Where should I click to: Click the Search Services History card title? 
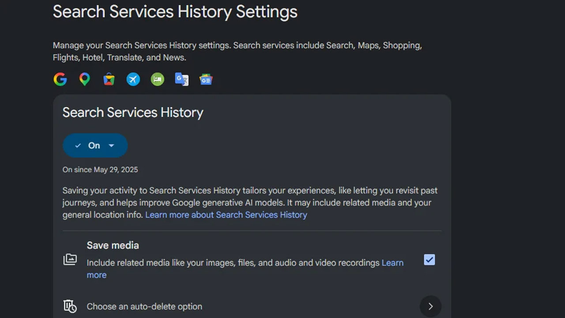133,113
